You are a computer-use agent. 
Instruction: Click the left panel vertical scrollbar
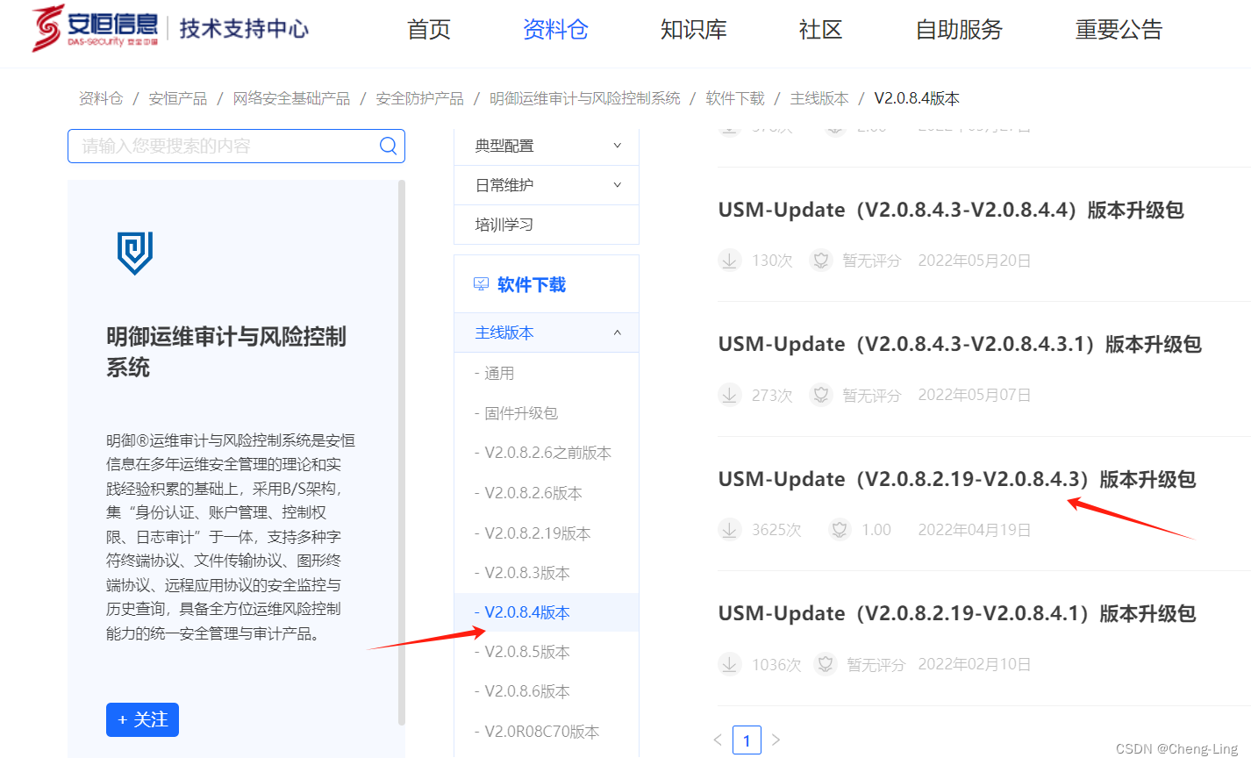point(402,453)
